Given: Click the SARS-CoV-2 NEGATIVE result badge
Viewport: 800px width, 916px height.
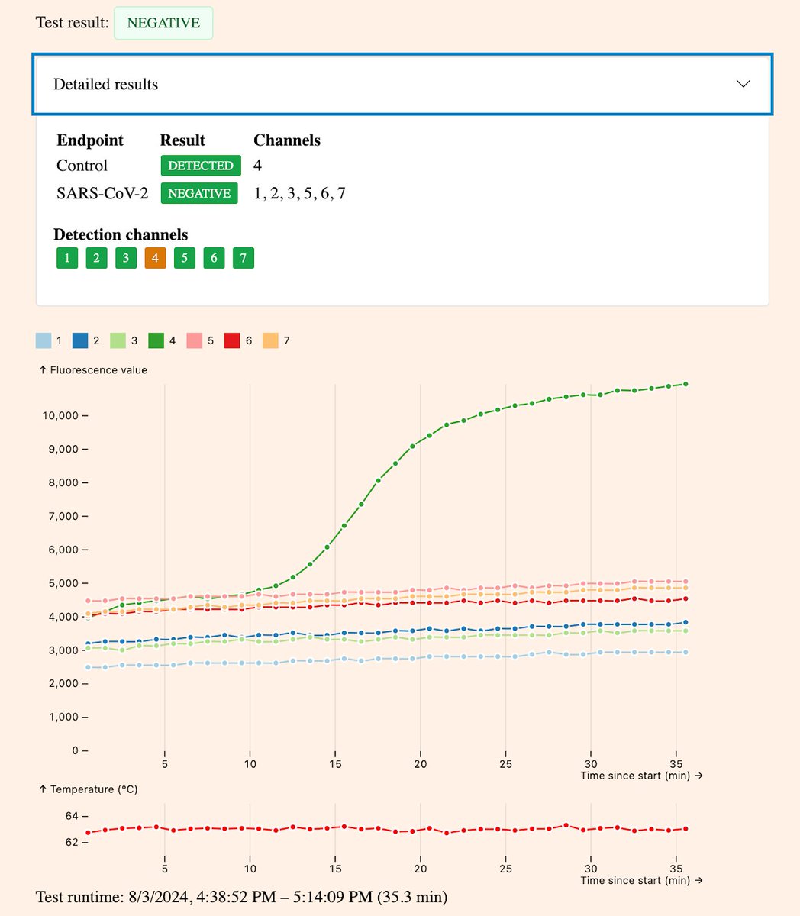Looking at the screenshot, I should click(x=199, y=194).
